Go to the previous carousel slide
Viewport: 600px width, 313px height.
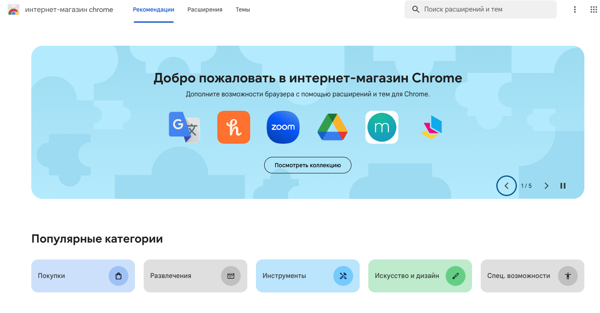[507, 186]
